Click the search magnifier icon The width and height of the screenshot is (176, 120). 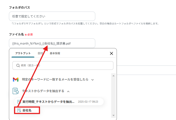tap(18, 66)
